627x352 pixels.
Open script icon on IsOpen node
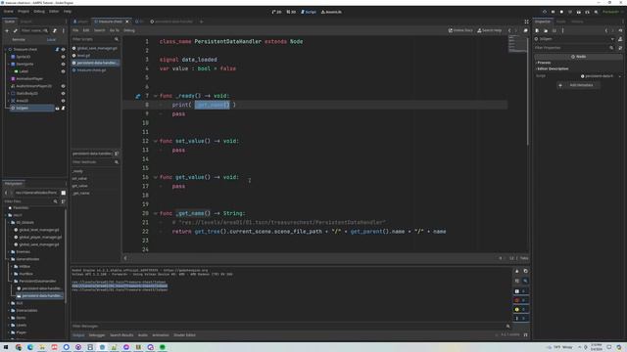[x=63, y=109]
